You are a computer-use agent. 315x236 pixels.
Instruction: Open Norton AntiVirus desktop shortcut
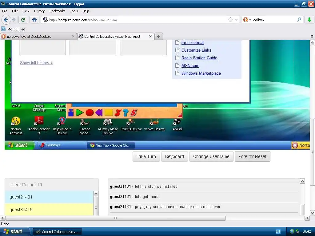click(x=16, y=126)
